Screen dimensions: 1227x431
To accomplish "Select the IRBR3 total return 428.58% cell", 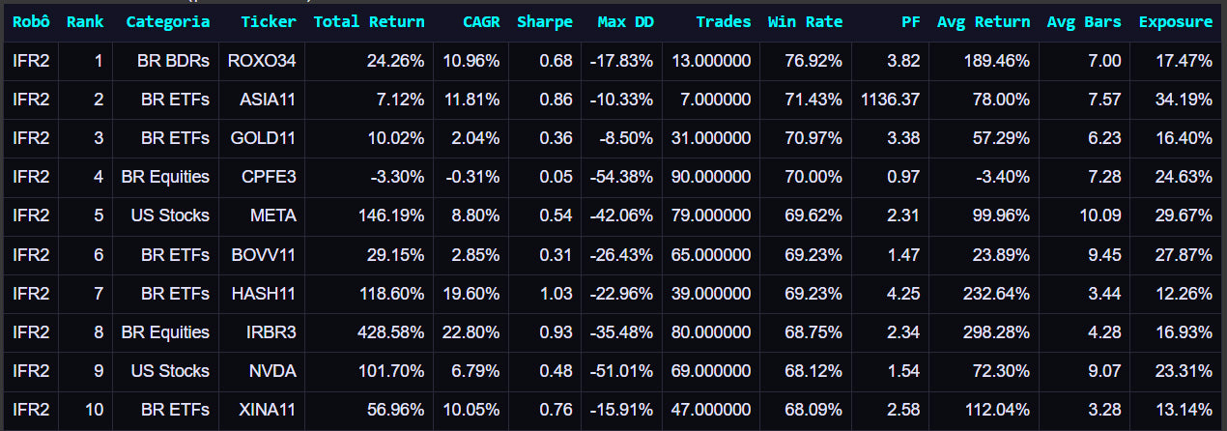I will (x=384, y=332).
